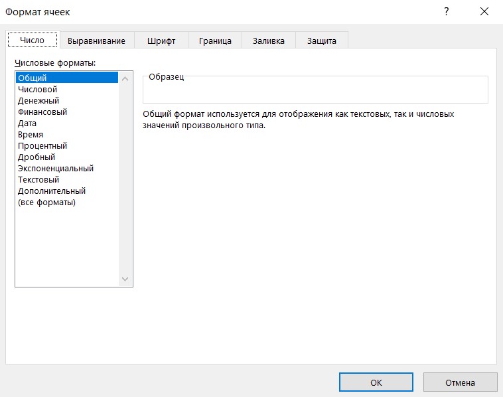Switch to the Шрифт tab
This screenshot has height=397, width=503.
(x=161, y=40)
